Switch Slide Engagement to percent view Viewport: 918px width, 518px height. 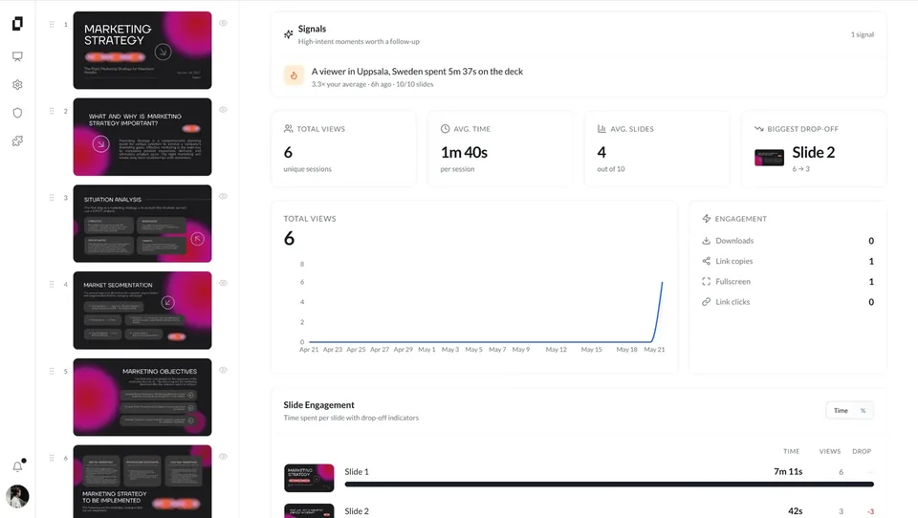(863, 410)
